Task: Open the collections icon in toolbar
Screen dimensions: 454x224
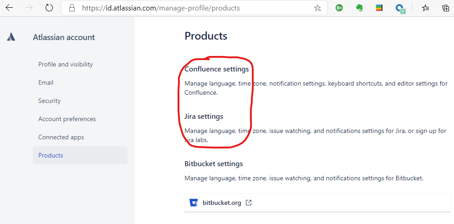Action: (x=446, y=8)
